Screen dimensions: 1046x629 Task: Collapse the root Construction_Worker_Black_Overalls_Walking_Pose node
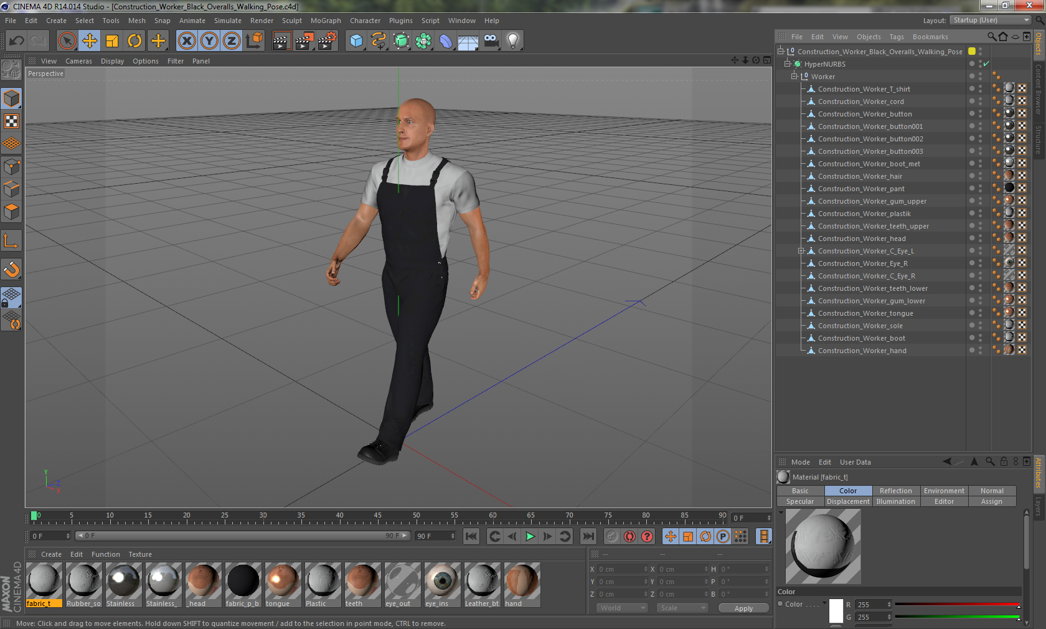[780, 52]
